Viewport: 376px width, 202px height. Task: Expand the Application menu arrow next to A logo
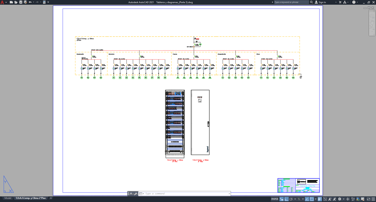coord(6,2)
